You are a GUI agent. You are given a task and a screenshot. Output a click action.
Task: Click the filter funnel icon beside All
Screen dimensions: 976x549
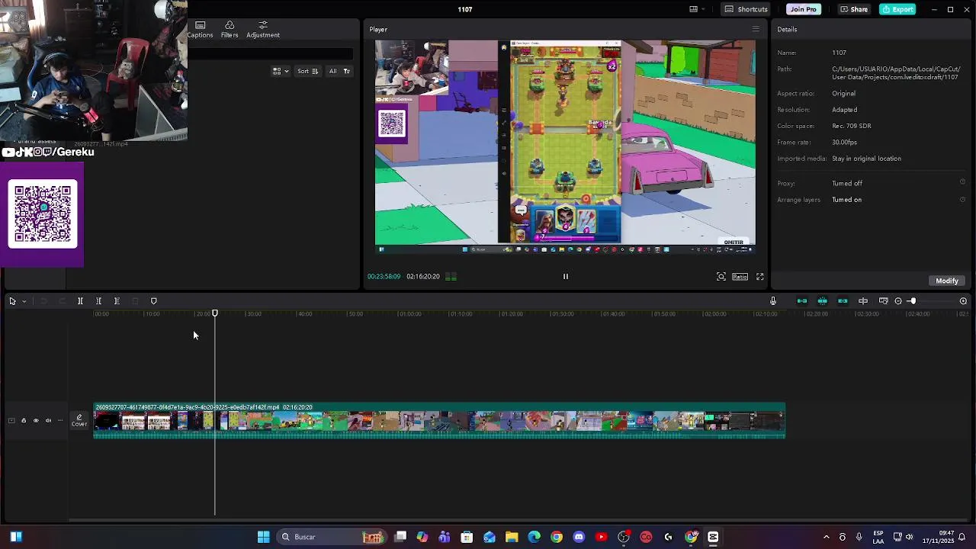click(x=346, y=71)
